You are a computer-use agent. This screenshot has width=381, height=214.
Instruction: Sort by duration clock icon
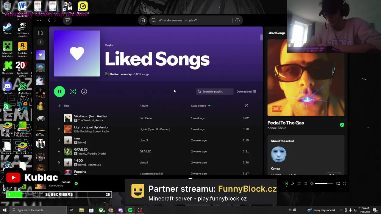(246, 106)
